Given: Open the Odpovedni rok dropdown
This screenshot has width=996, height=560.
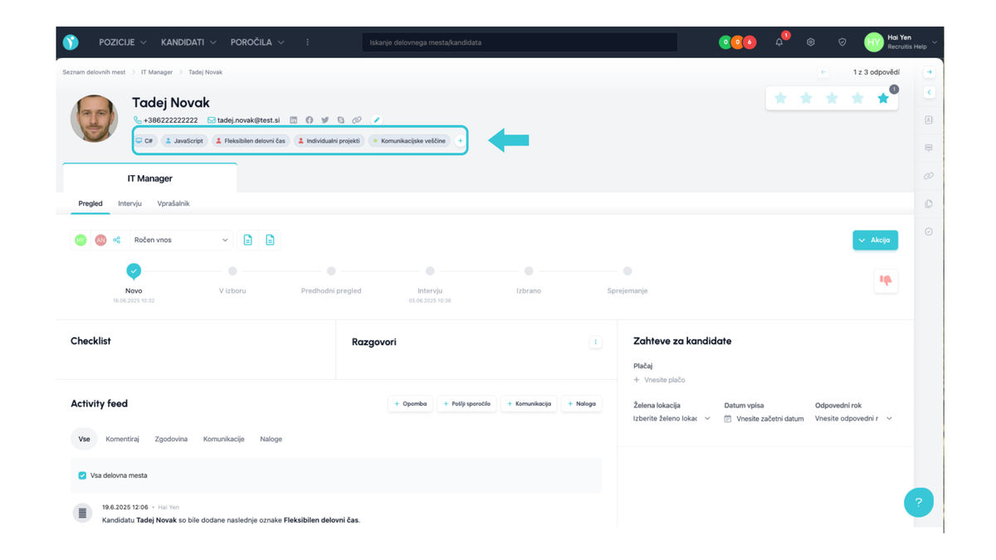Looking at the screenshot, I should point(853,419).
